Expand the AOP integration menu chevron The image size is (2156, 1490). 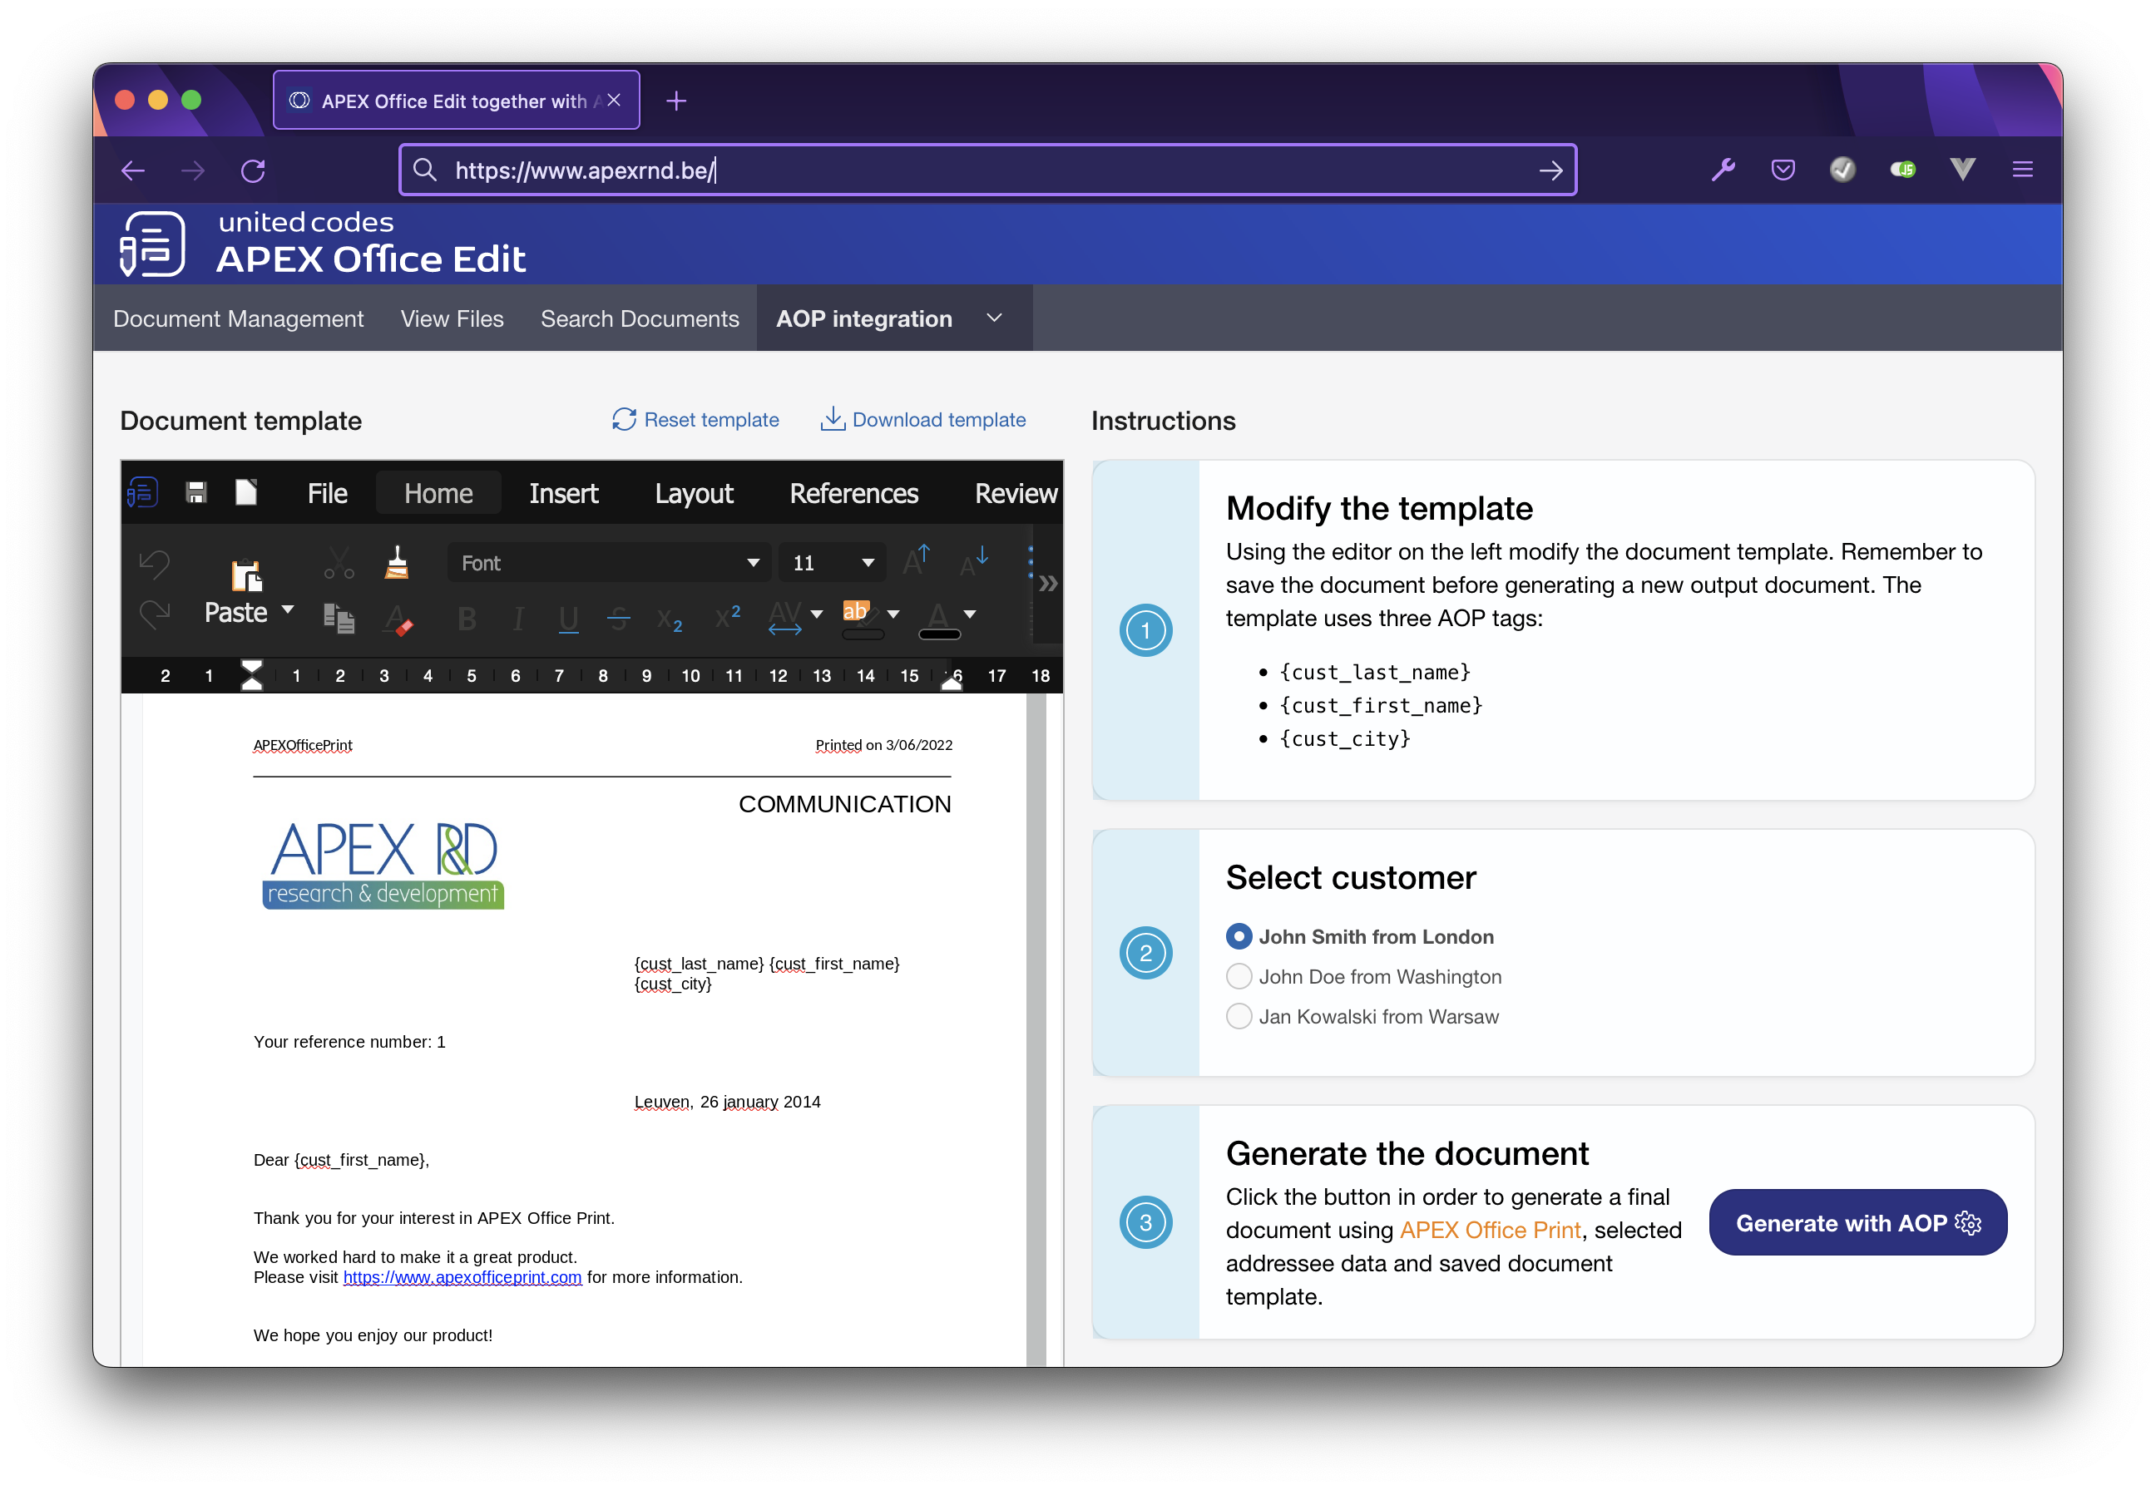pos(995,318)
